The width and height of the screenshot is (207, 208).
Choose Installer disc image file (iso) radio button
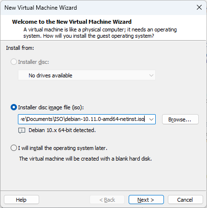click(x=14, y=107)
